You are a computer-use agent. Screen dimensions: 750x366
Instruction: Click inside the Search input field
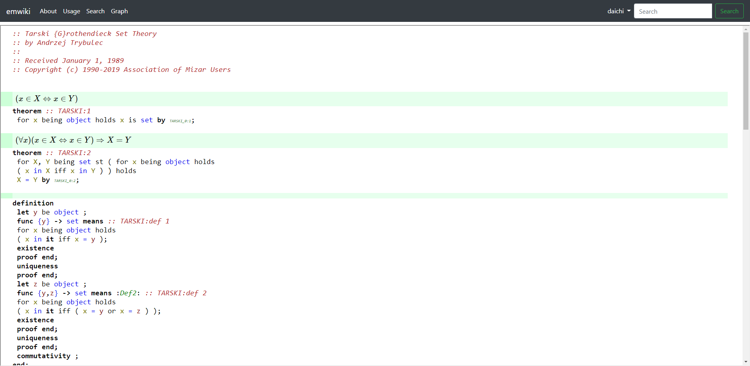tap(673, 11)
